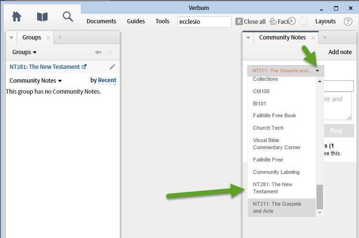Open the Library book icon
Viewport: 359px width, 238px height.
click(42, 17)
